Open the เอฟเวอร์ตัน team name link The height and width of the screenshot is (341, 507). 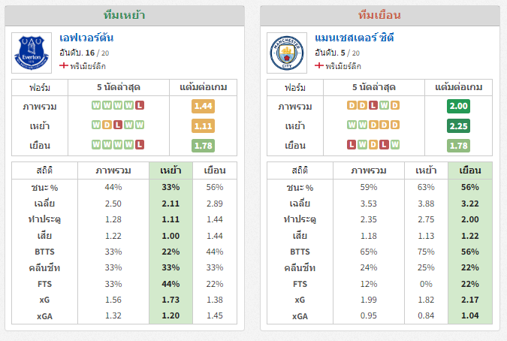86,38
